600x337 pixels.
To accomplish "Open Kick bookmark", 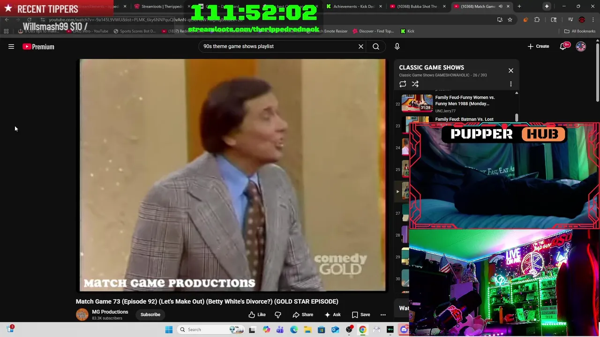I will click(x=407, y=31).
